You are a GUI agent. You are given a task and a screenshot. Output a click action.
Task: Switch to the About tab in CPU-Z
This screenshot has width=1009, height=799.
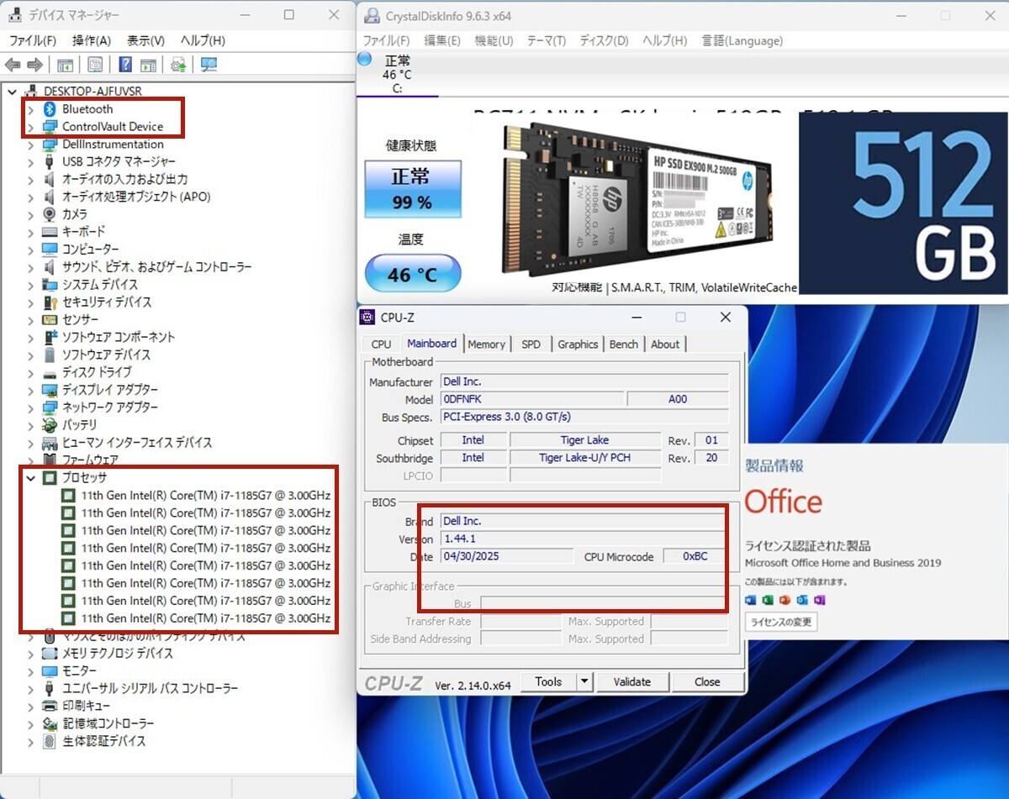tap(665, 344)
